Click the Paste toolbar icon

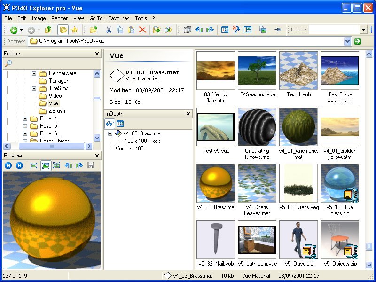[131, 30]
